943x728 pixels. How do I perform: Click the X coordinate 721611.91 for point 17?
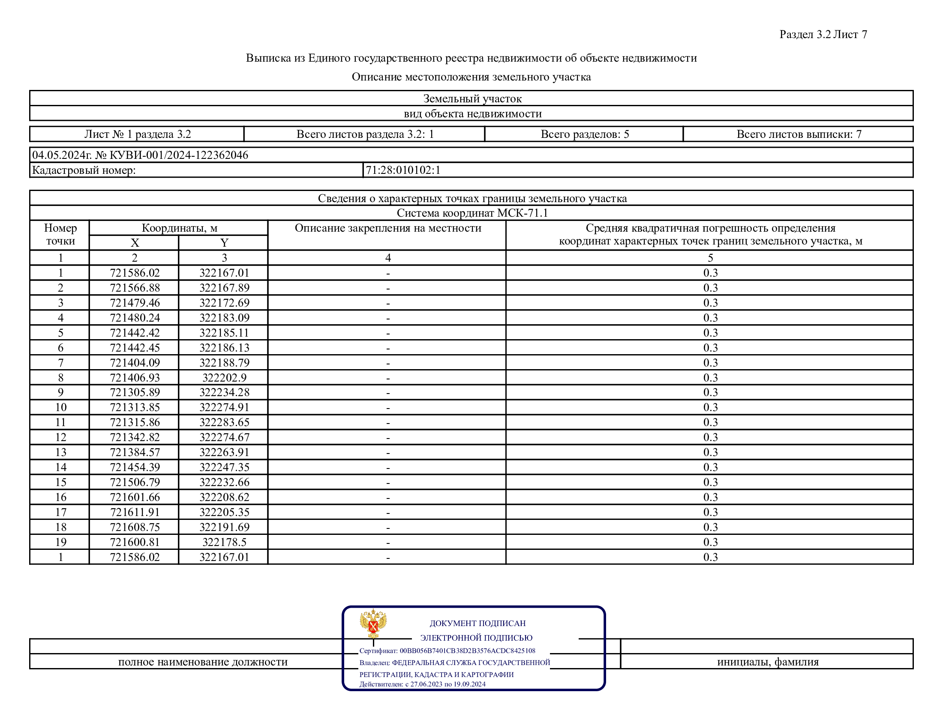pos(135,512)
